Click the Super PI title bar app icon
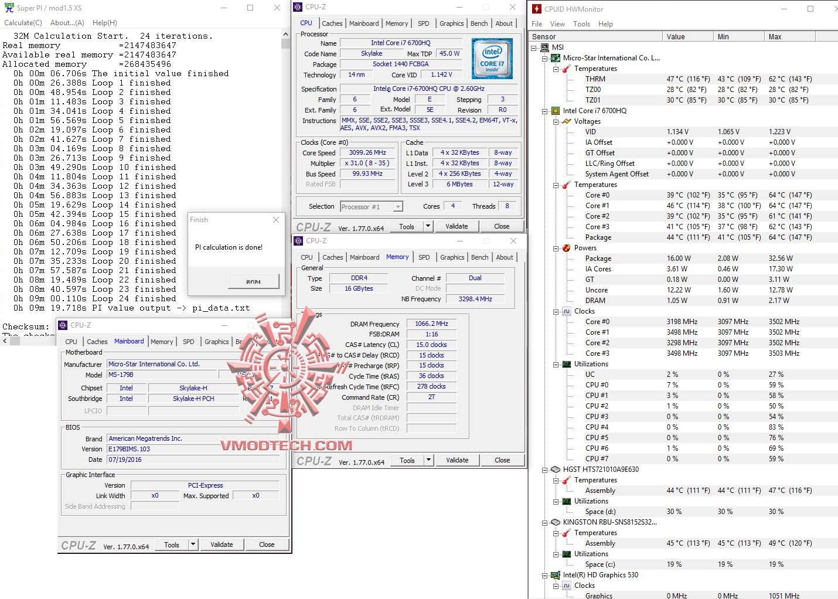 [x=8, y=8]
